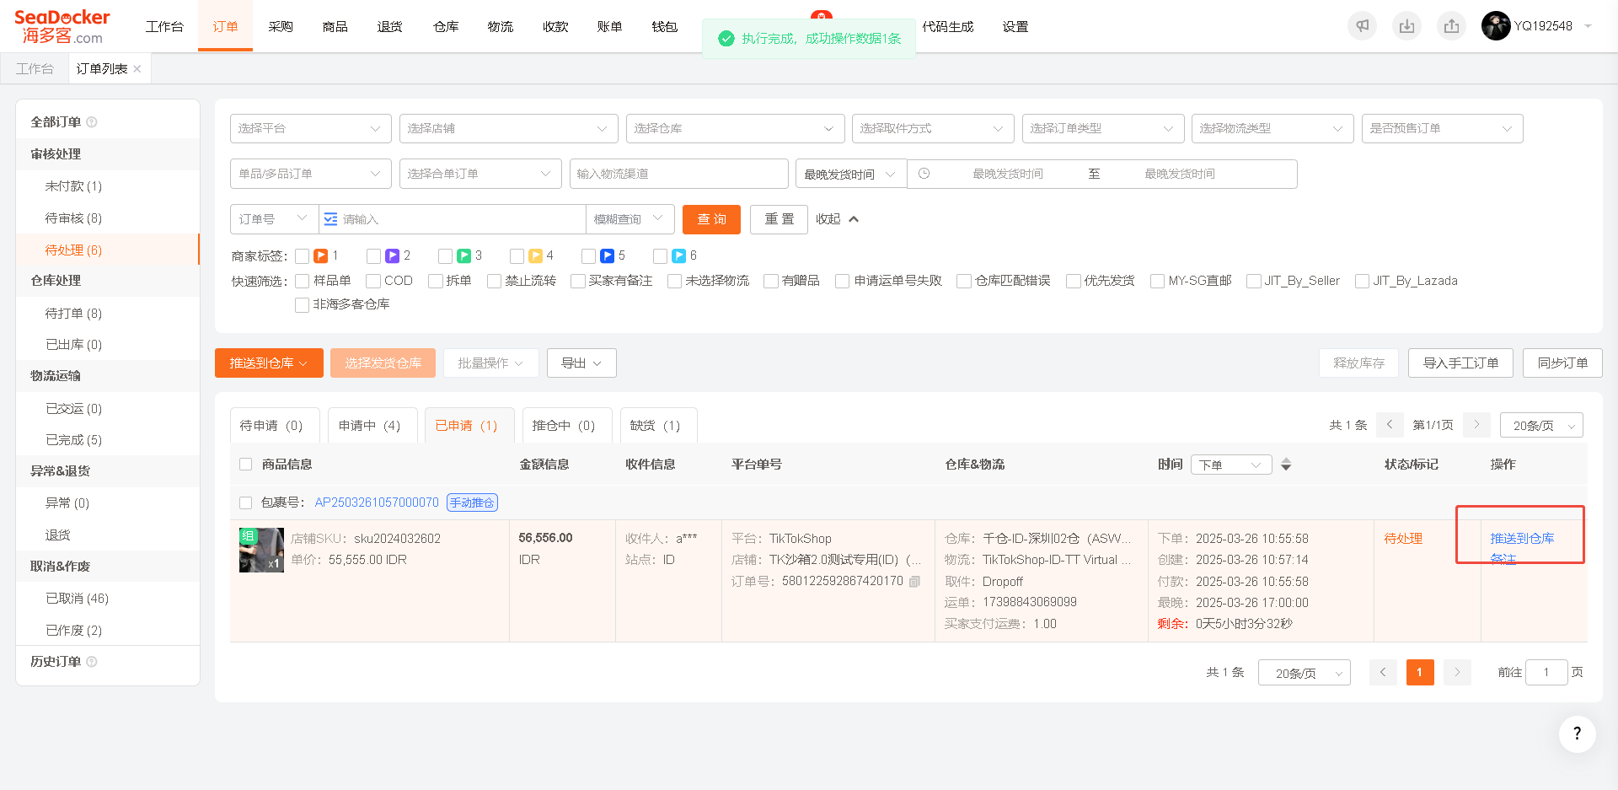The width and height of the screenshot is (1618, 790).
Task: Click the batch input list icon
Action: click(x=330, y=219)
